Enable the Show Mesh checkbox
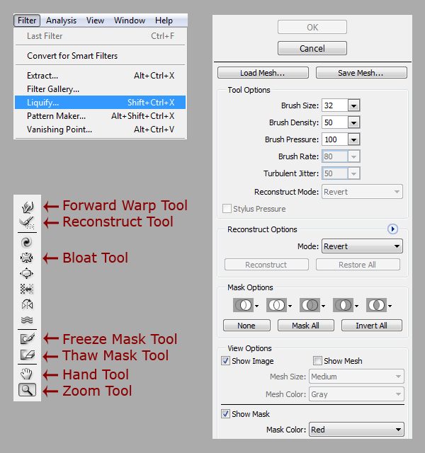425x453 pixels. tap(317, 361)
